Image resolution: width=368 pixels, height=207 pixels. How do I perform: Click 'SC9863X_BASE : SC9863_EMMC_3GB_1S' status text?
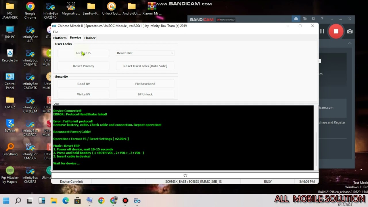(193, 181)
